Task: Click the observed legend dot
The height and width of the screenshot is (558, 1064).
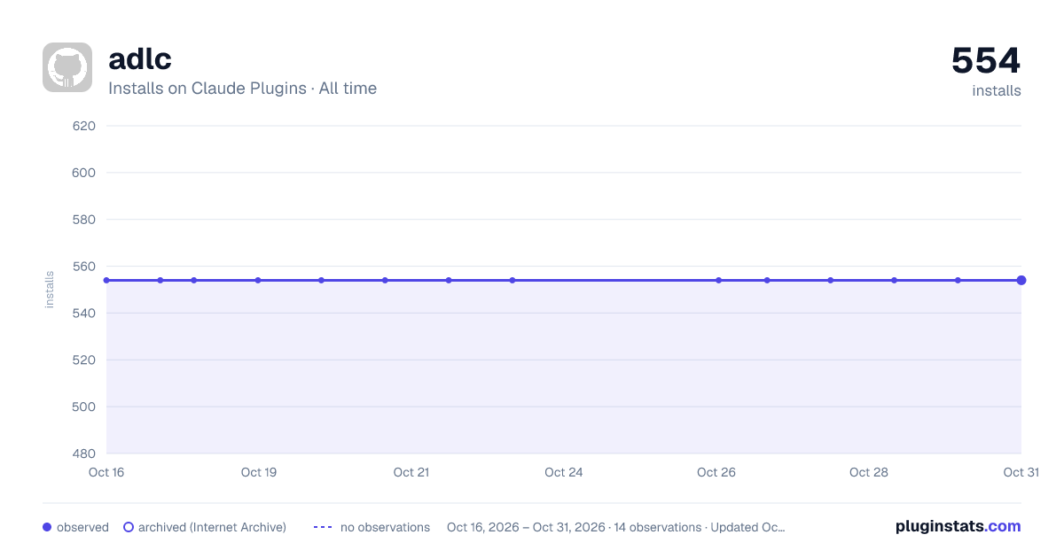Action: click(47, 527)
